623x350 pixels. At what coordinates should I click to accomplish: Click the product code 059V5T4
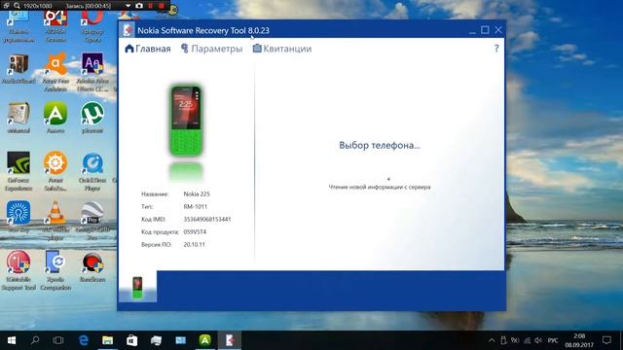coord(195,231)
